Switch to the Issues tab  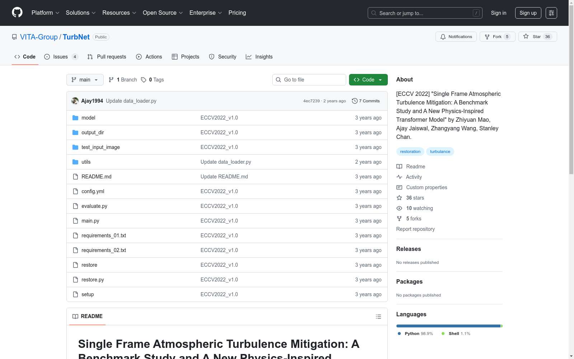click(x=61, y=57)
